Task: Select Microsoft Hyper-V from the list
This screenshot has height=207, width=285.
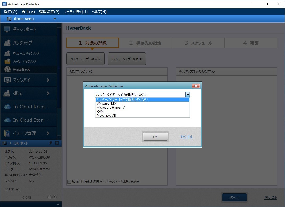Action: click(x=142, y=107)
